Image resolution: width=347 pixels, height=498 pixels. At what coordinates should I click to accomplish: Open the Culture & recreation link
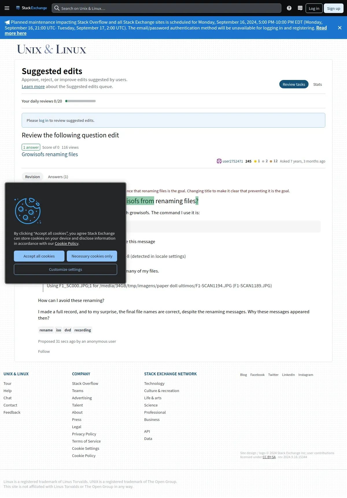click(162, 391)
